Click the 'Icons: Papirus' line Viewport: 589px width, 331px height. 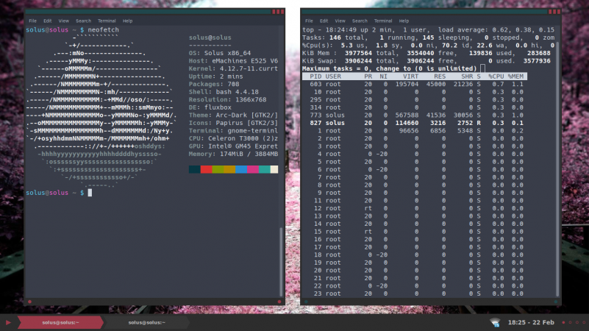coord(233,123)
